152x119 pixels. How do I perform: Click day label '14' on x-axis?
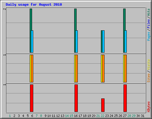click(x=67, y=116)
